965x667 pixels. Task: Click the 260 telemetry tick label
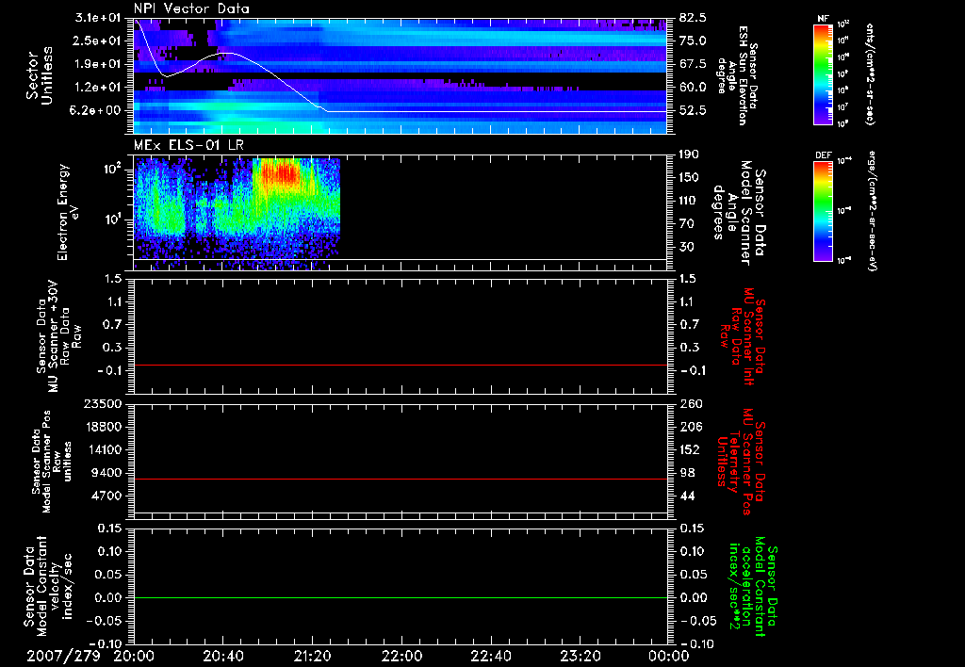[x=690, y=403]
